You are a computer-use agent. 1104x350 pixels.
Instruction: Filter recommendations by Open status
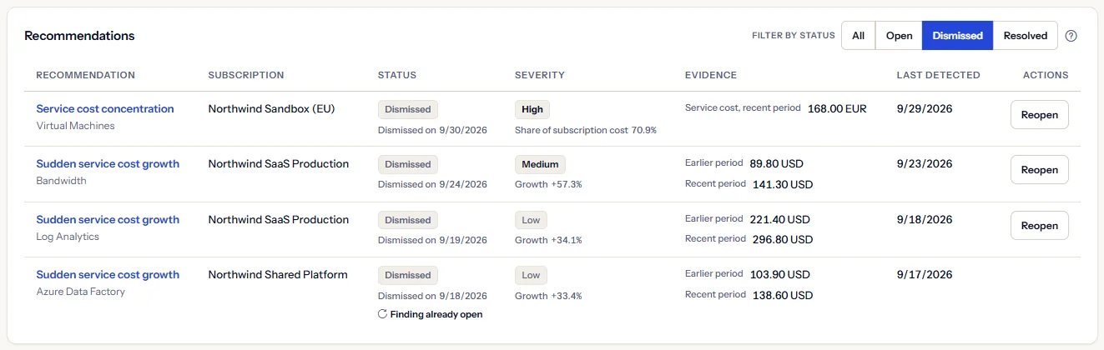(899, 36)
